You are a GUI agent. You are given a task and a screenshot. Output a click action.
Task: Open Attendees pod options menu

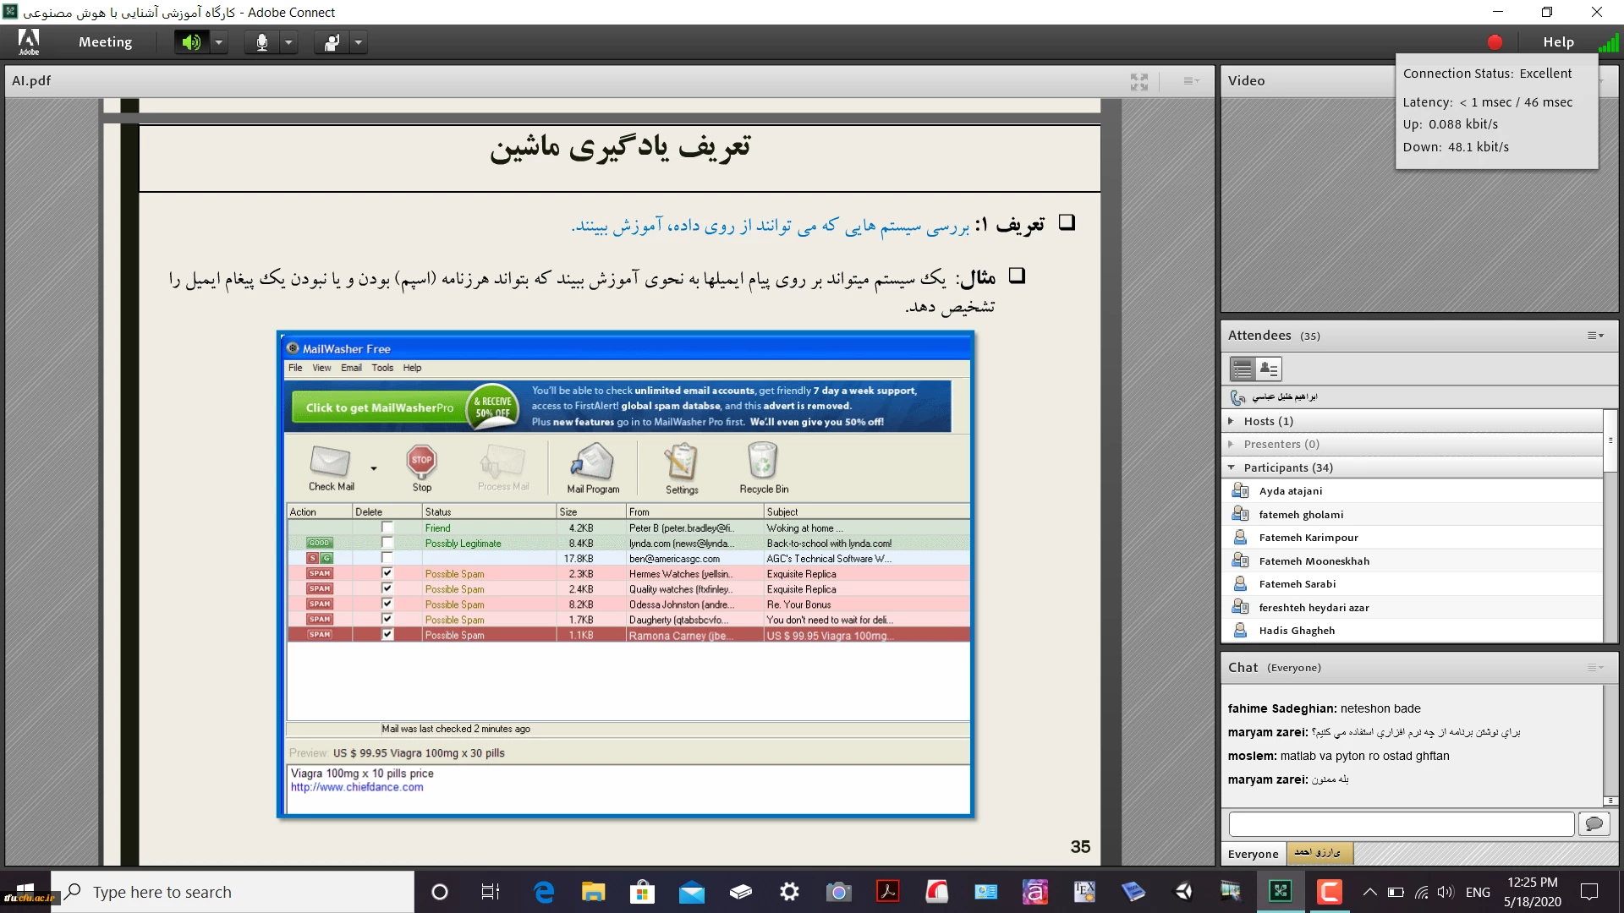tap(1595, 336)
